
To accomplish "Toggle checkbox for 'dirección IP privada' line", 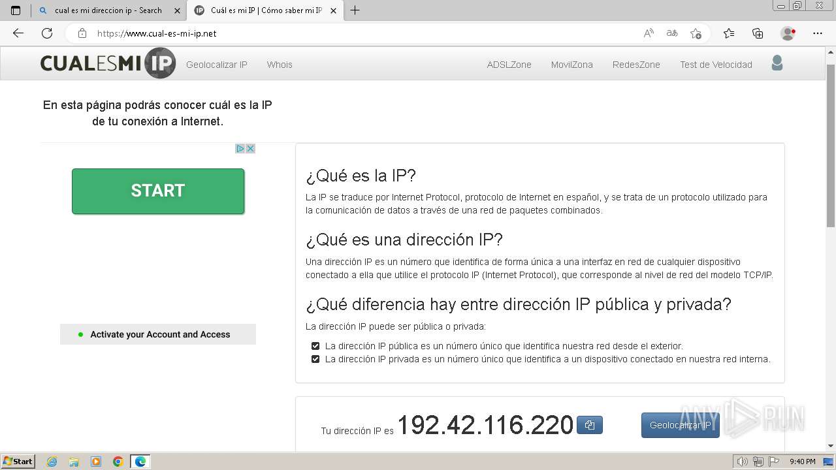I will 315,359.
